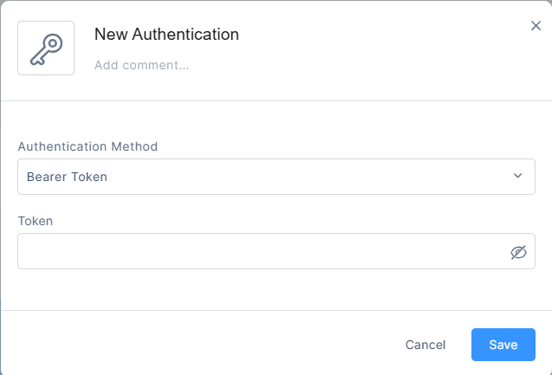This screenshot has width=552, height=375.
Task: Cancel the new authentication
Action: click(x=425, y=345)
